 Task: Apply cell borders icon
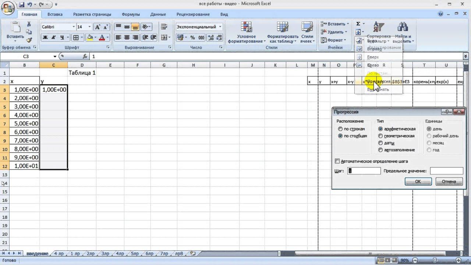(75, 38)
